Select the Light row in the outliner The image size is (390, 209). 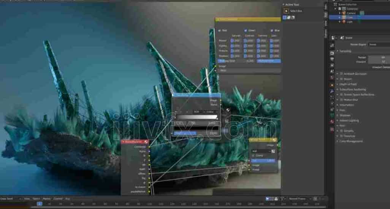[360, 22]
